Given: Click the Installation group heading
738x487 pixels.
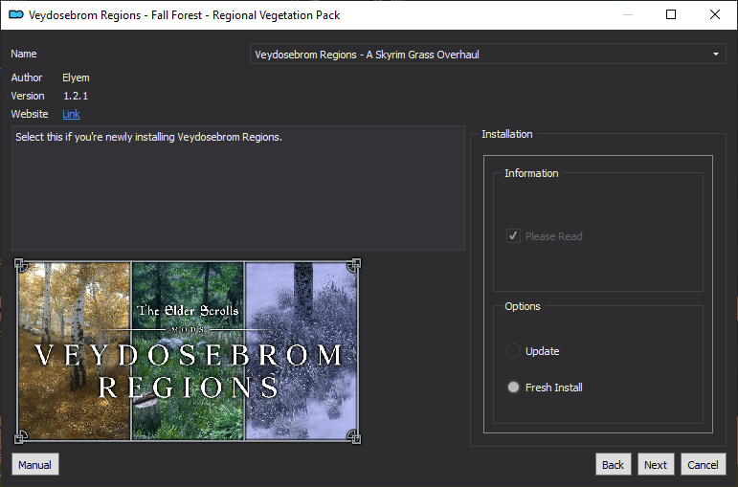Looking at the screenshot, I should 507,134.
